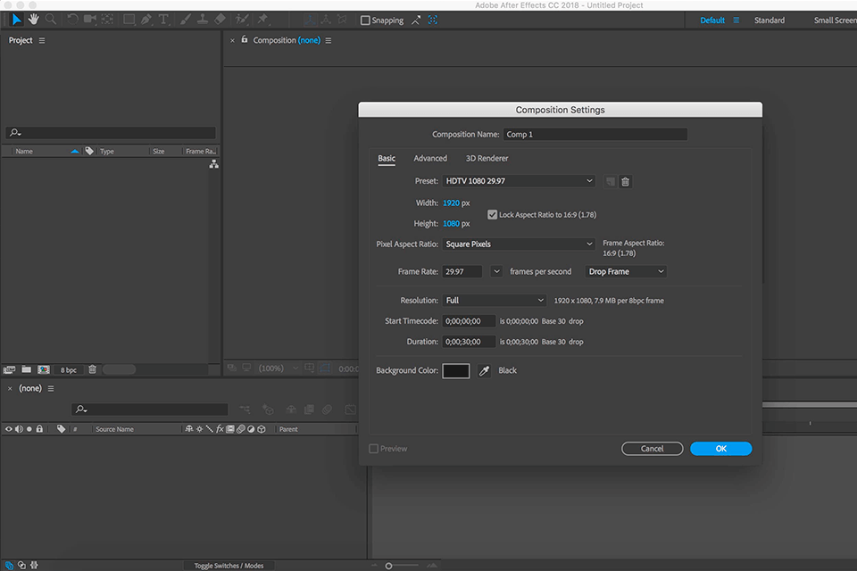Viewport: 857px width, 571px height.
Task: Click Cancel to dismiss the dialog
Action: tap(652, 449)
